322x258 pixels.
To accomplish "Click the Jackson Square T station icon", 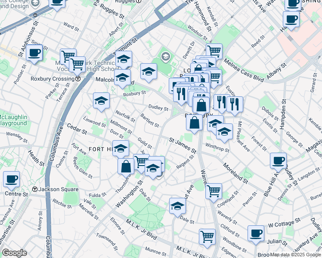I will [x=34, y=189].
